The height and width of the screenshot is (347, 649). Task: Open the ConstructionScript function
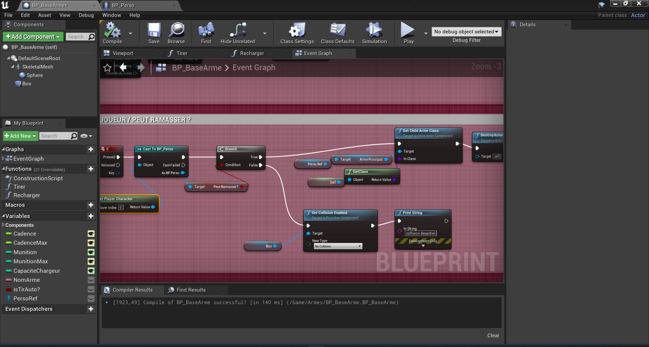pyautogui.click(x=38, y=178)
